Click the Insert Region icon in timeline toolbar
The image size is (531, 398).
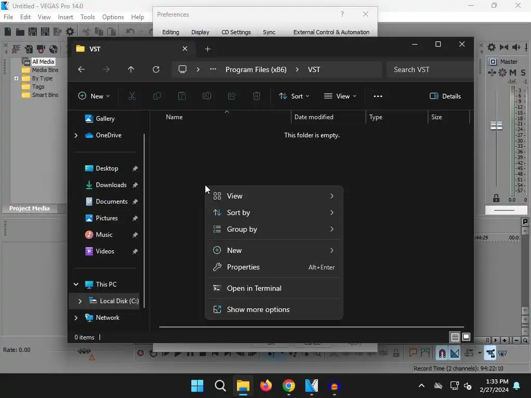click(x=425, y=353)
